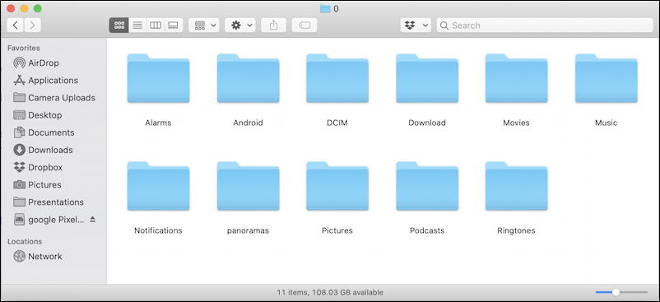Switch to icon view
Viewport: 660px width, 302px height.
click(x=119, y=26)
